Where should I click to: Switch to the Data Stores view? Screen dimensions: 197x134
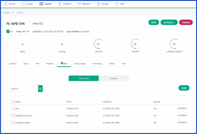tap(84, 78)
